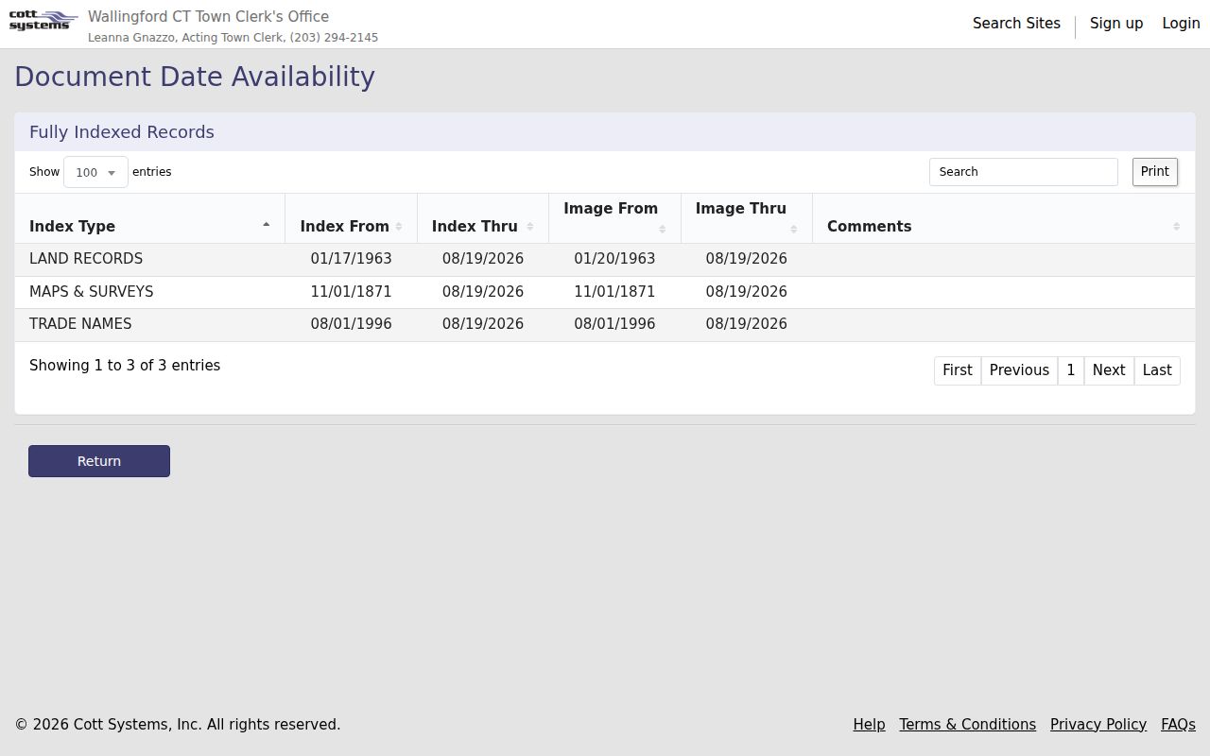Viewport: 1210px width, 756px height.
Task: Go to the Login page
Action: point(1181,24)
